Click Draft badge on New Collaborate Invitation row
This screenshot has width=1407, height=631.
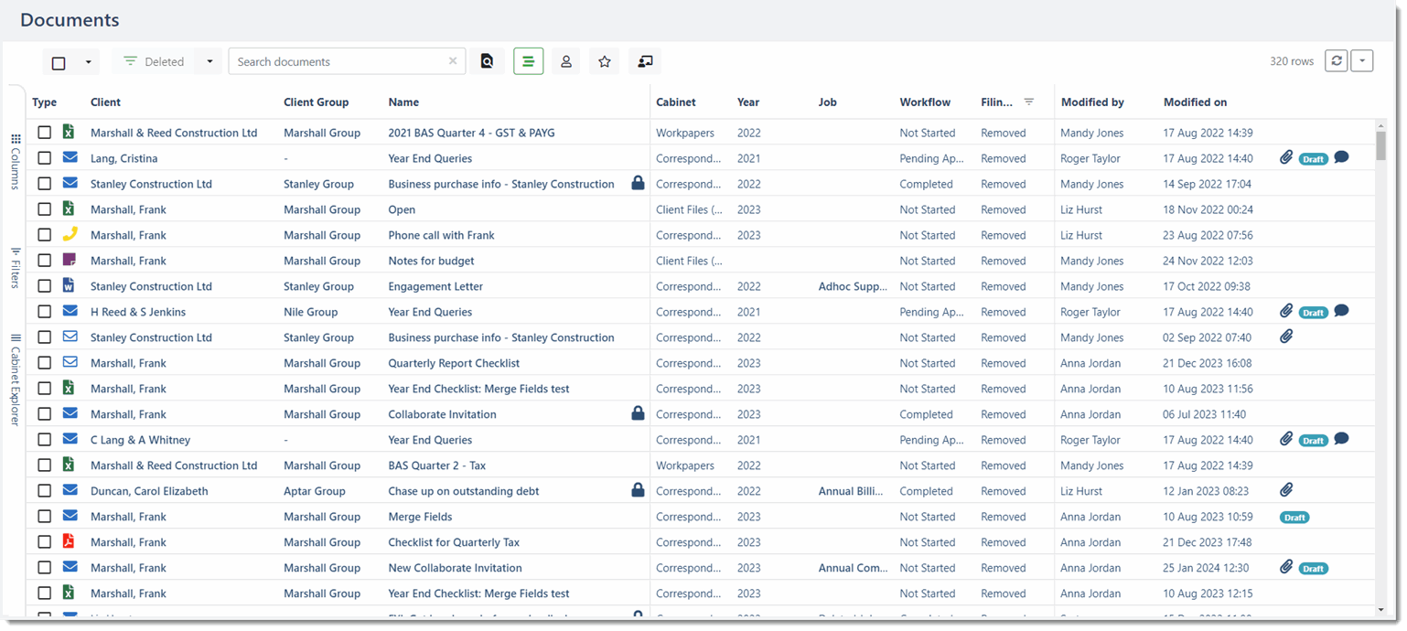[1314, 569]
